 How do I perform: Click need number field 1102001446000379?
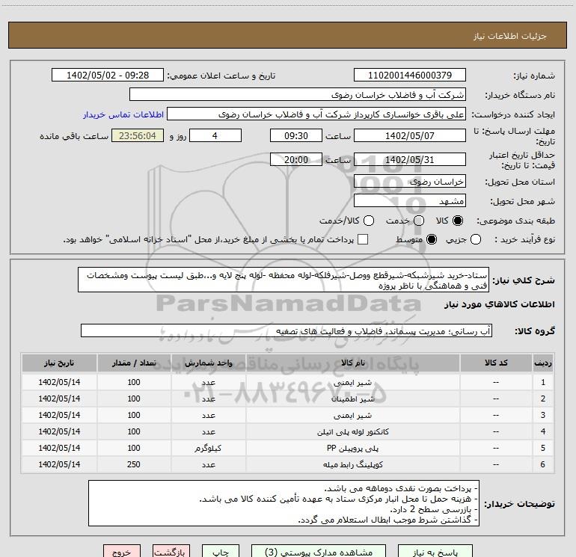click(x=410, y=75)
